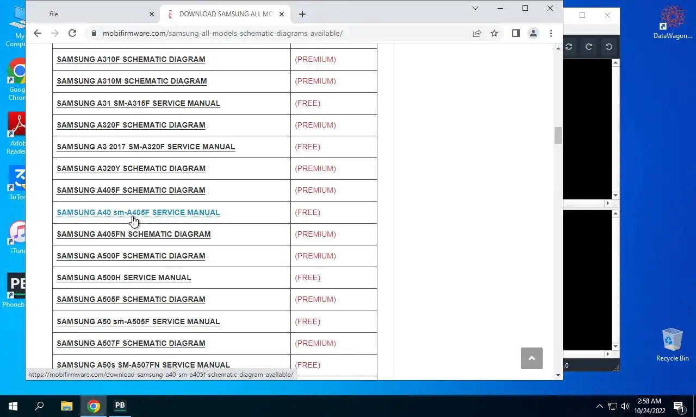
Task: Switch to the 'file' tab
Action: point(92,14)
